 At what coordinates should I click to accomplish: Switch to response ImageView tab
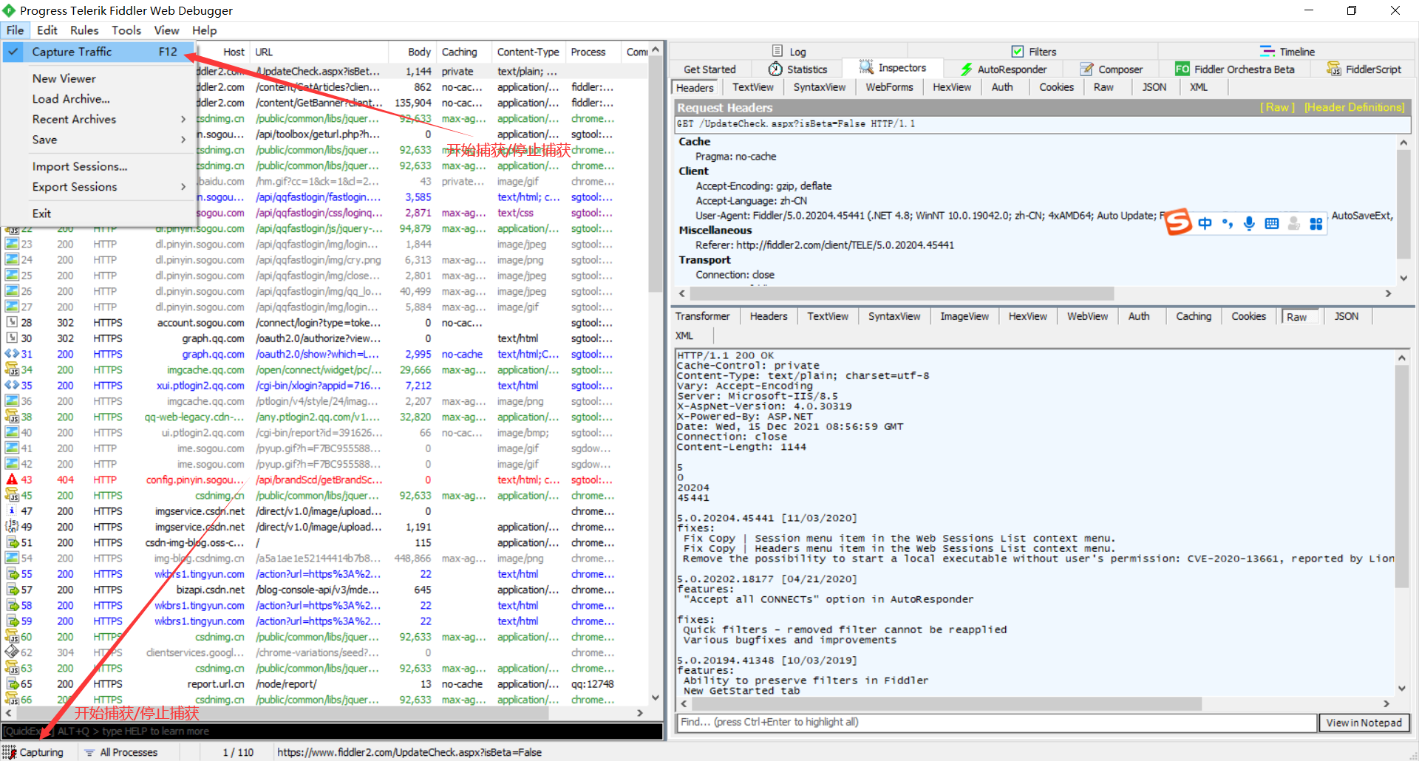pos(964,316)
